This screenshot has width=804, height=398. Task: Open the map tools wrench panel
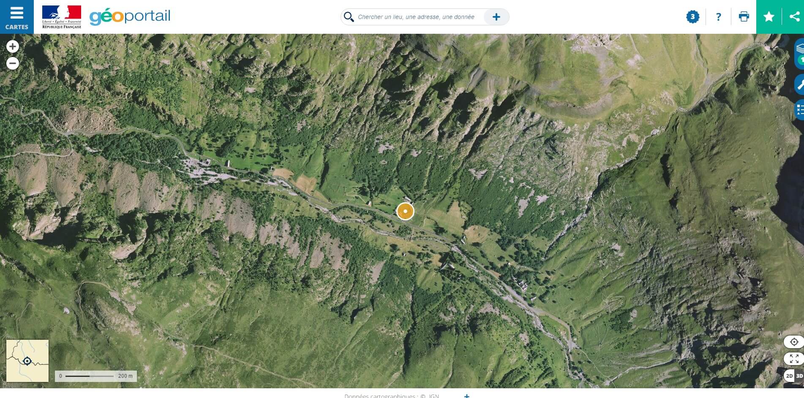tap(799, 84)
